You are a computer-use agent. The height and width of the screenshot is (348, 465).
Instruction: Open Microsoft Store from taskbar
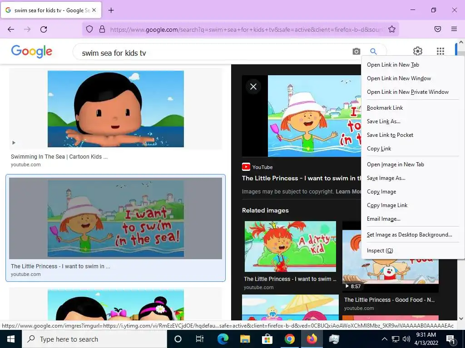pos(267,339)
